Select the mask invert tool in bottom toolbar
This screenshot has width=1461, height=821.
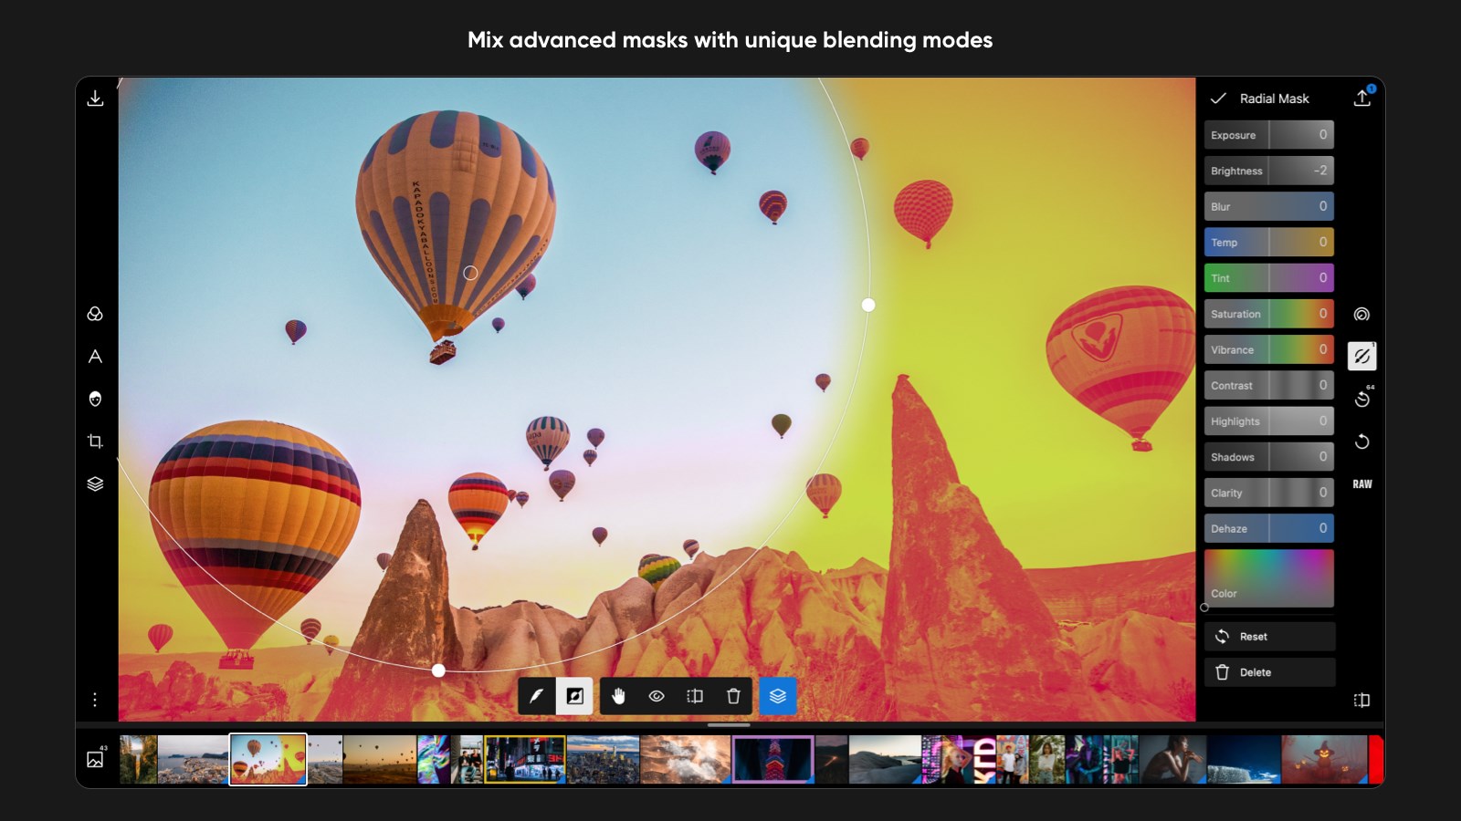574,696
